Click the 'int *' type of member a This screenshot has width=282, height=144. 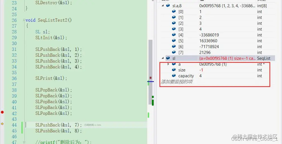point(261,64)
